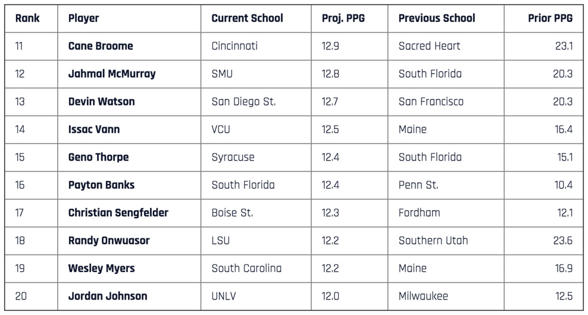Click the Sacred Heart previous school cell
This screenshot has height=315, width=588.
coord(429,46)
